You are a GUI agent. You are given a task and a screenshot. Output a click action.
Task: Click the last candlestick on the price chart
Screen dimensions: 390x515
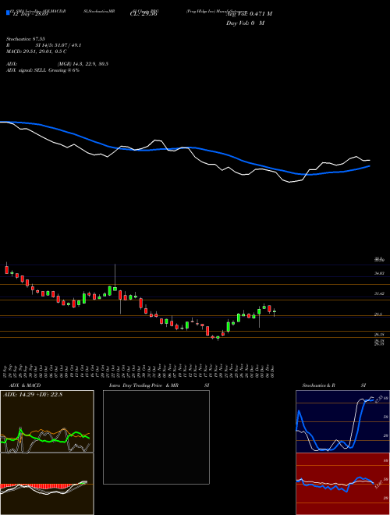[275, 311]
